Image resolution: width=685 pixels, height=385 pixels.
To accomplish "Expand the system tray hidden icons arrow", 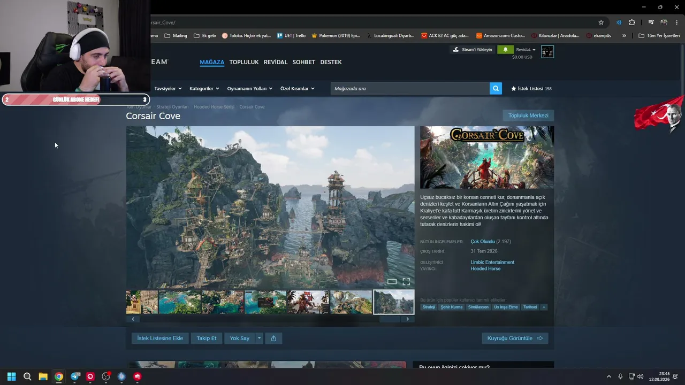I will (608, 376).
